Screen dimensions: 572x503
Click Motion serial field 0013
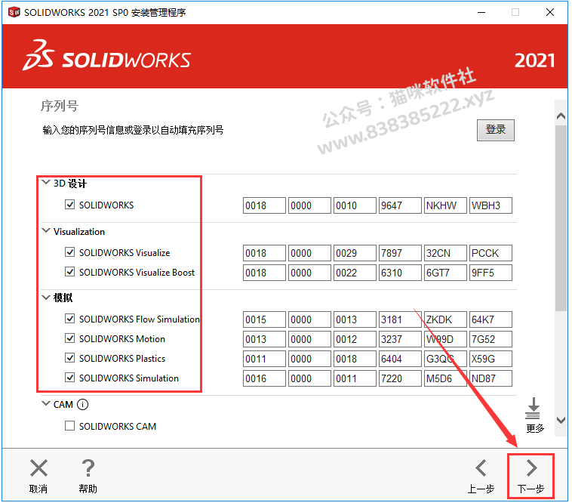pos(265,339)
